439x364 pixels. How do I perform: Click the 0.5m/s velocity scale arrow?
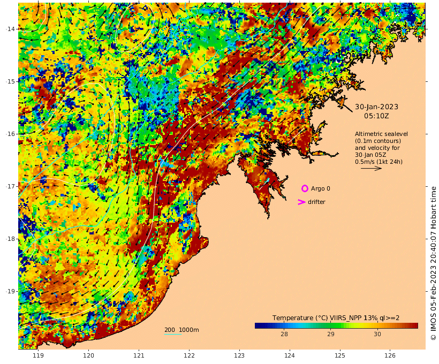coord(371,168)
